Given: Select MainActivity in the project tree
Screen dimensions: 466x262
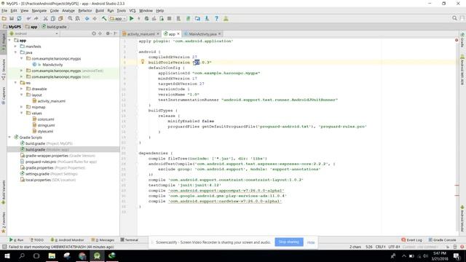Looking at the screenshot, I should (52, 65).
